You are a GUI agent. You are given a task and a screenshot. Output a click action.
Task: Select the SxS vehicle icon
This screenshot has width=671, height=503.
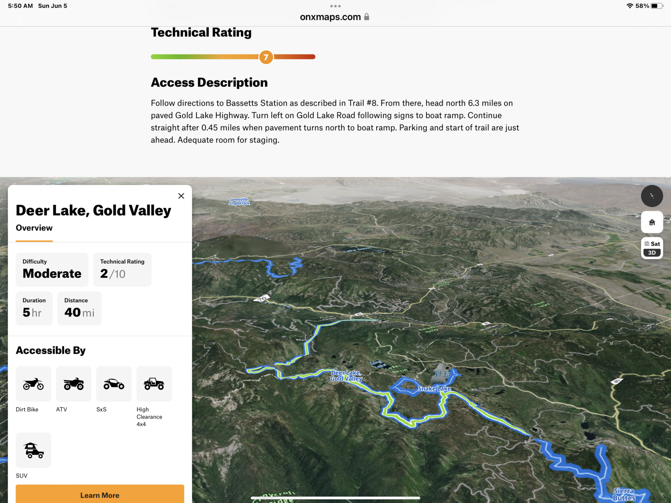(114, 384)
